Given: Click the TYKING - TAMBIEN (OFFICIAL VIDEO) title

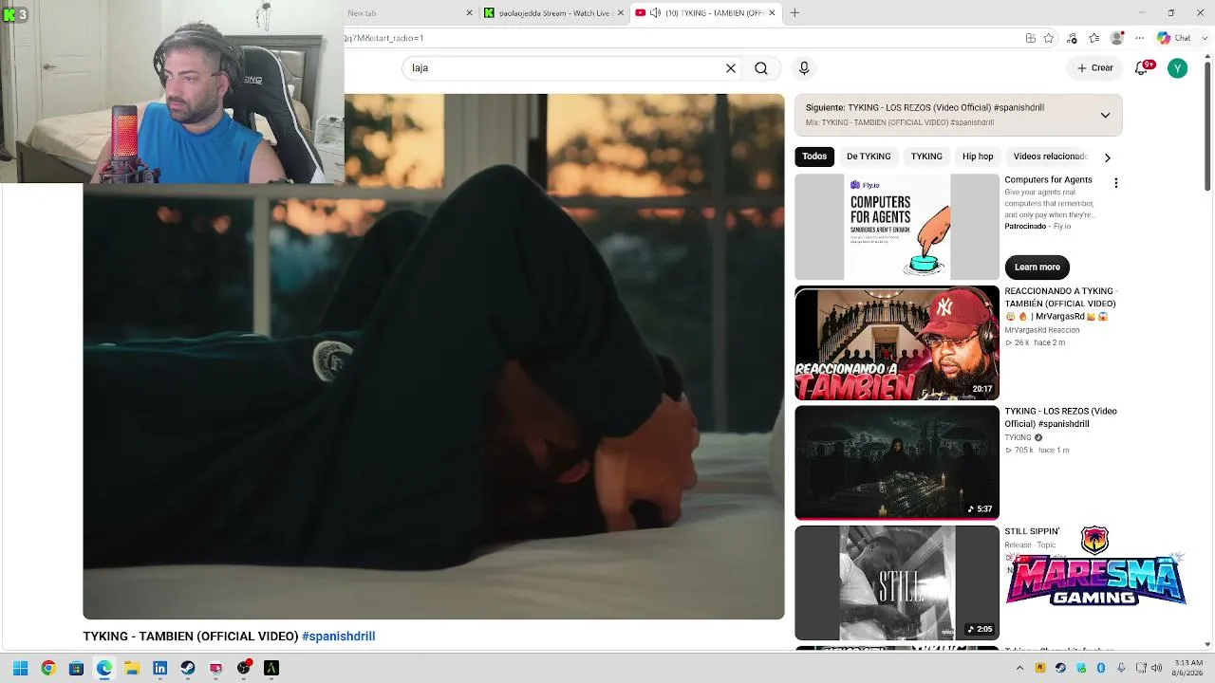Looking at the screenshot, I should tap(190, 637).
